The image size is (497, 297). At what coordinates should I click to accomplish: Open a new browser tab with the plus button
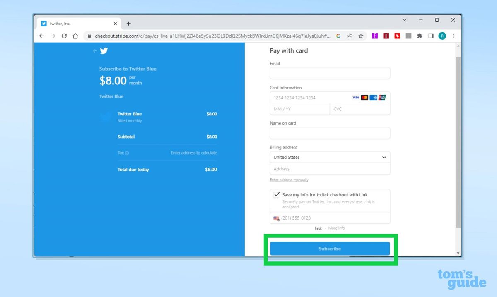pos(128,24)
